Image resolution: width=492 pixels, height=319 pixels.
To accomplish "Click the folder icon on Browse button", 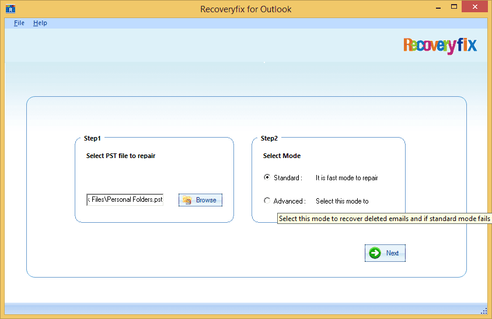I will [x=187, y=200].
